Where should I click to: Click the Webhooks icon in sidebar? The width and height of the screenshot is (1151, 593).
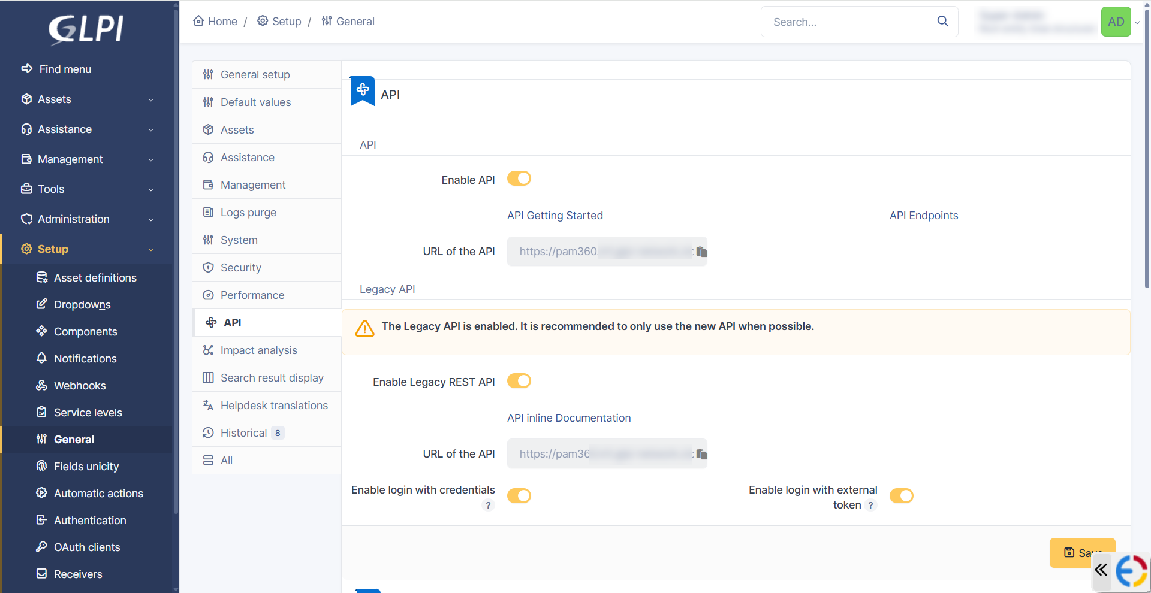click(x=41, y=385)
